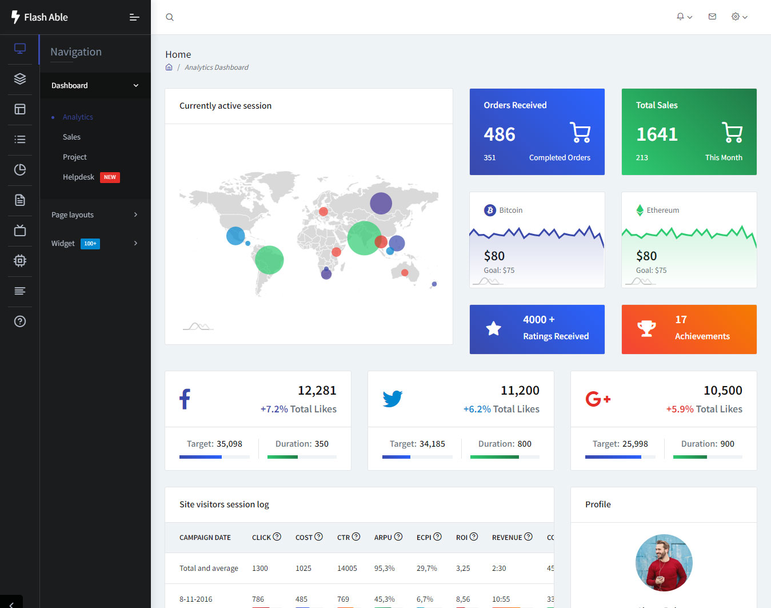Click the search magnifier icon
The height and width of the screenshot is (608, 771).
coord(170,17)
